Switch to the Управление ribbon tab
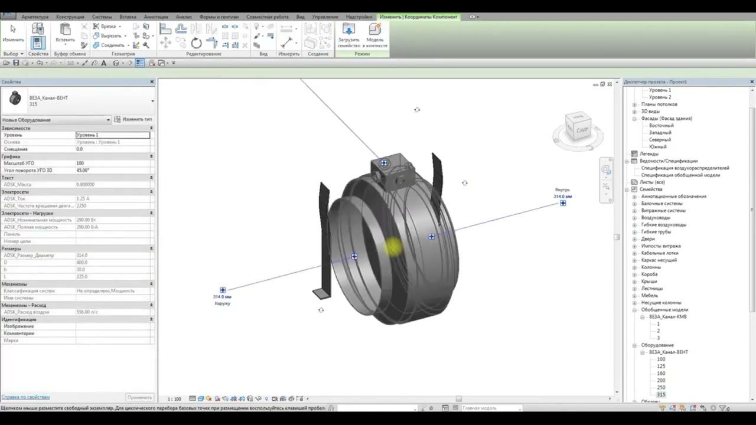This screenshot has width=756, height=425. tap(325, 17)
